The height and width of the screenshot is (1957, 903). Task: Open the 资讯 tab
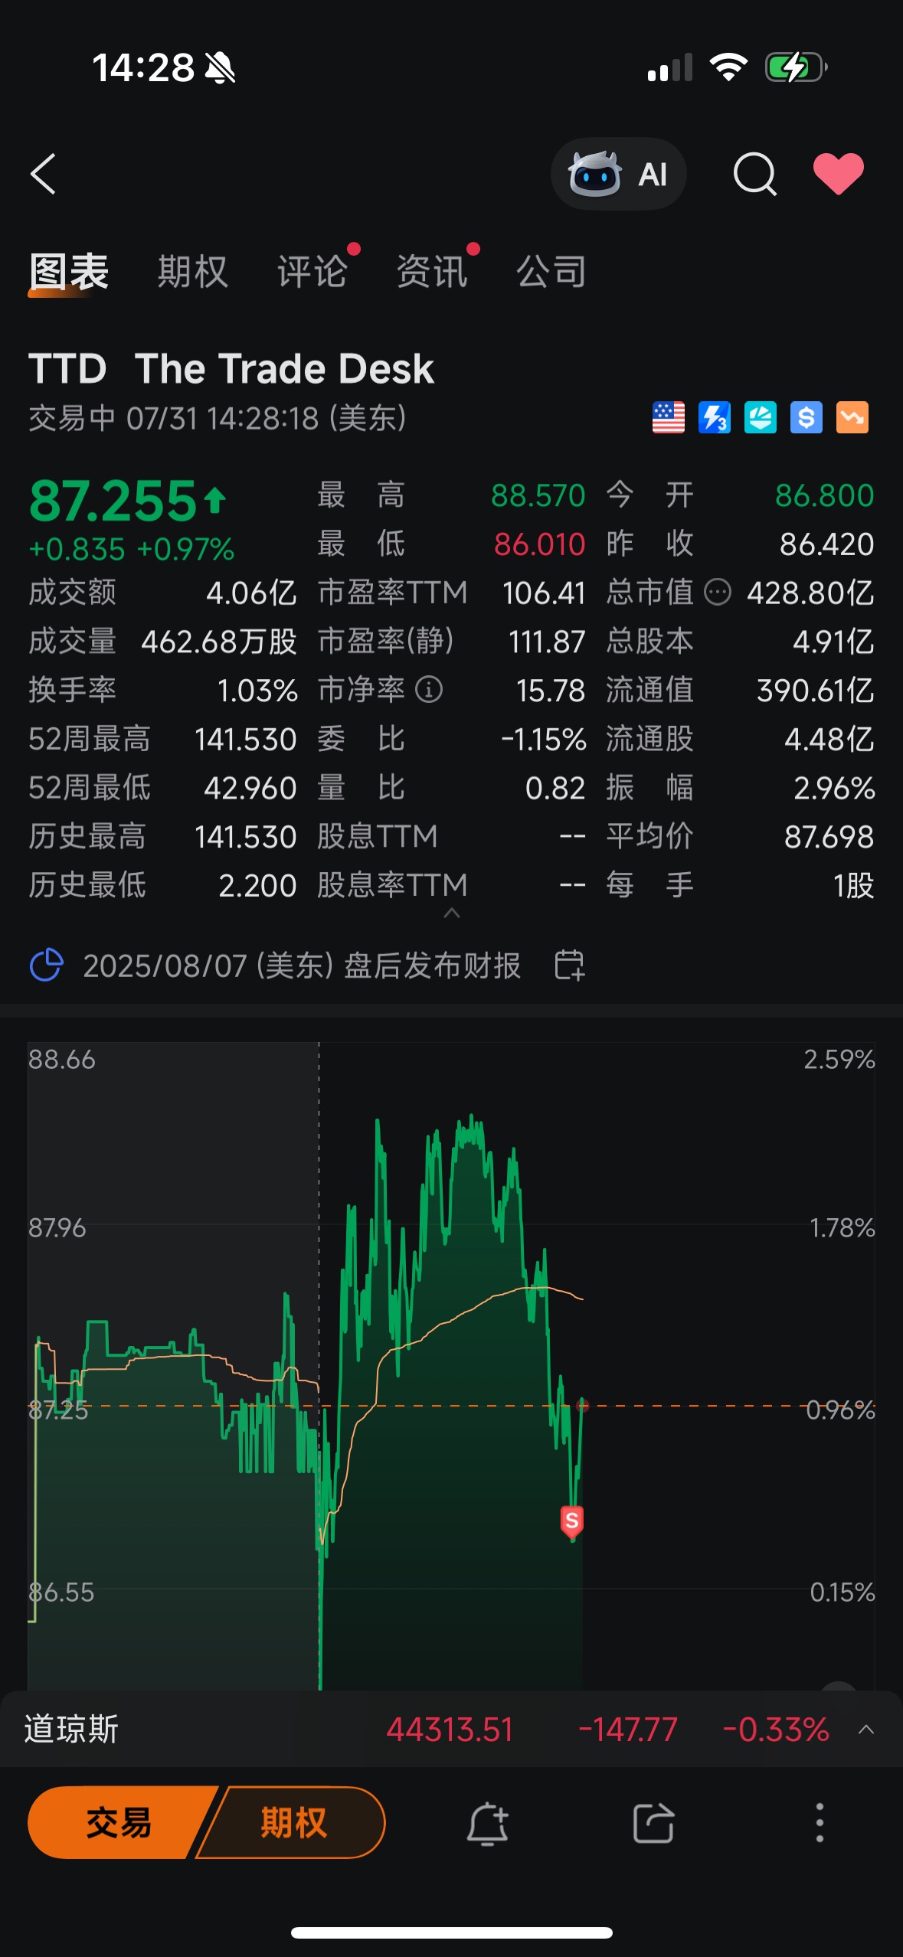pyautogui.click(x=432, y=272)
